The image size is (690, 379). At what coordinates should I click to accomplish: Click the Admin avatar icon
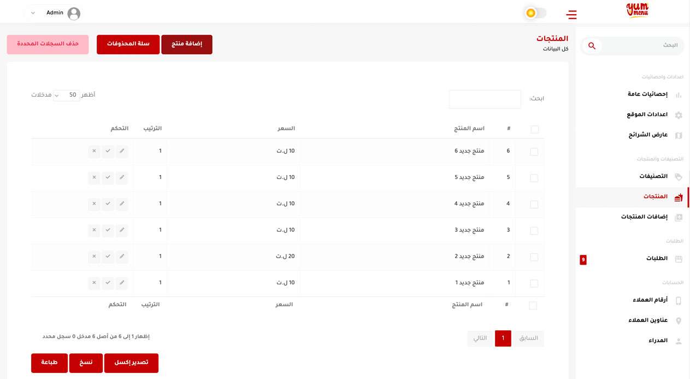[x=74, y=14]
